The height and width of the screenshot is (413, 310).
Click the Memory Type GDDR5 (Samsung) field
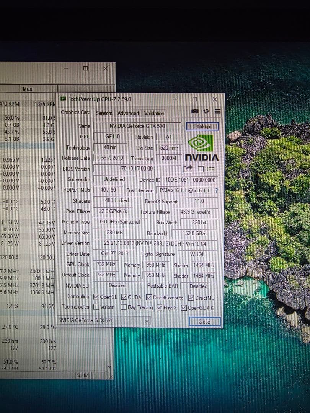[120, 222]
